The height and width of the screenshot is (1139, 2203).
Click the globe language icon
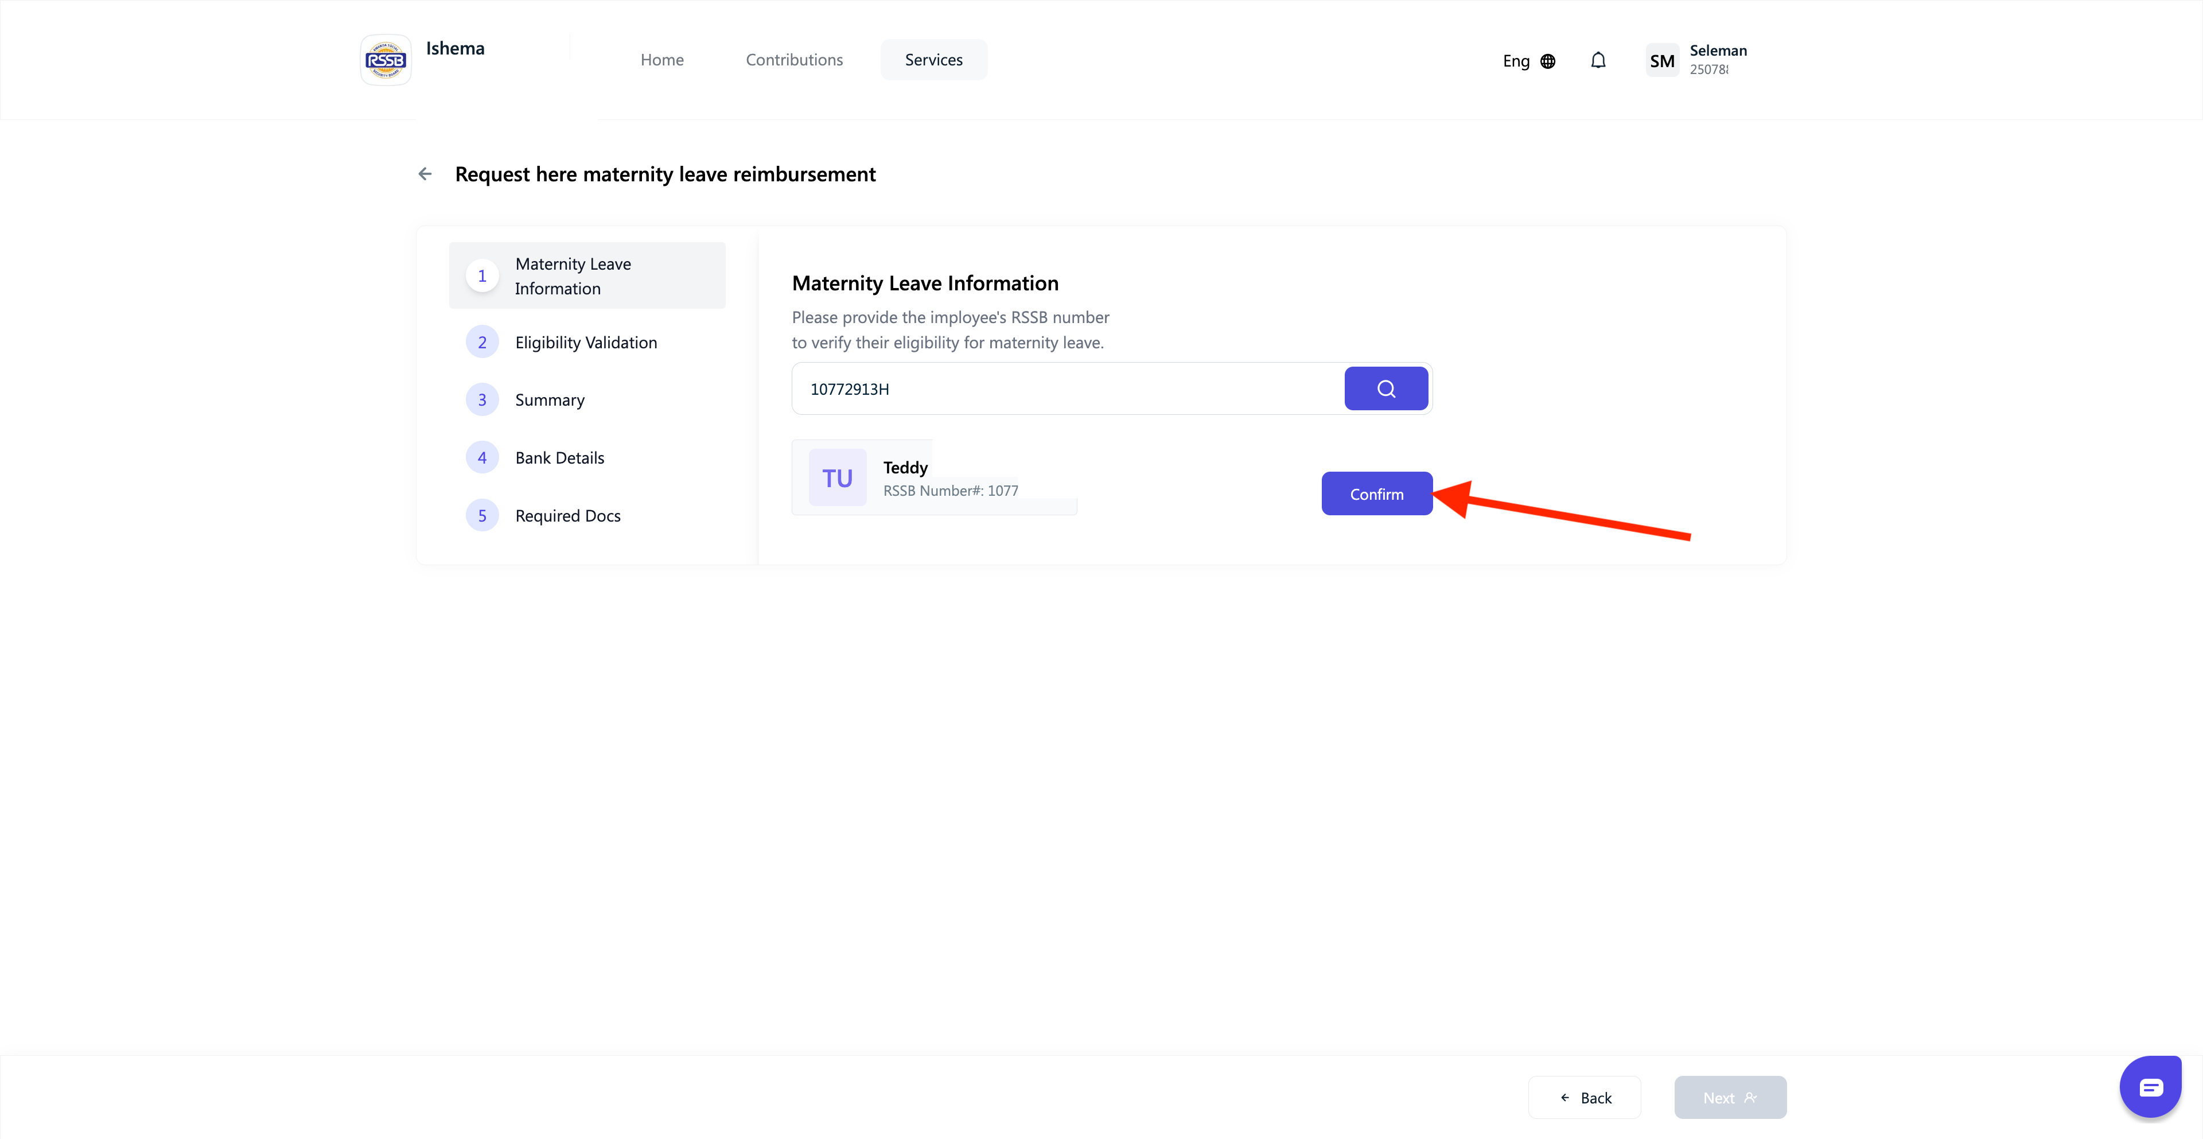1548,61
